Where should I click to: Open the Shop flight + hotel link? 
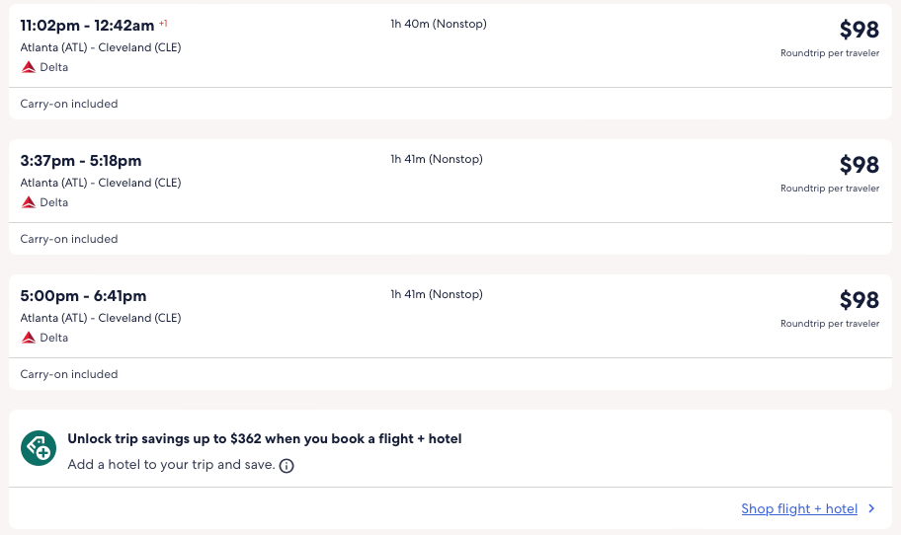798,509
